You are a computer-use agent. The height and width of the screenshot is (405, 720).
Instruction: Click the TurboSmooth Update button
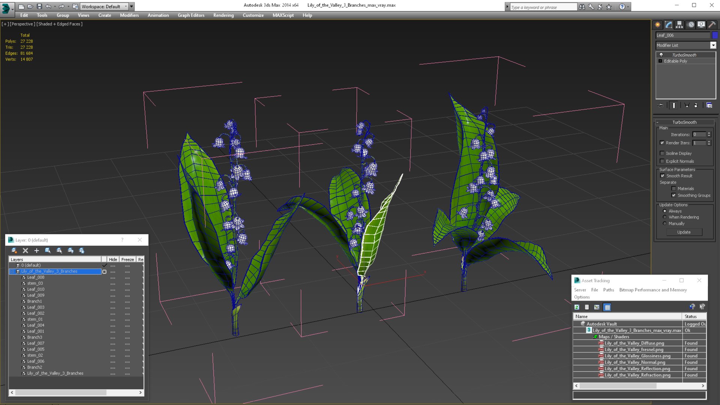click(x=684, y=232)
